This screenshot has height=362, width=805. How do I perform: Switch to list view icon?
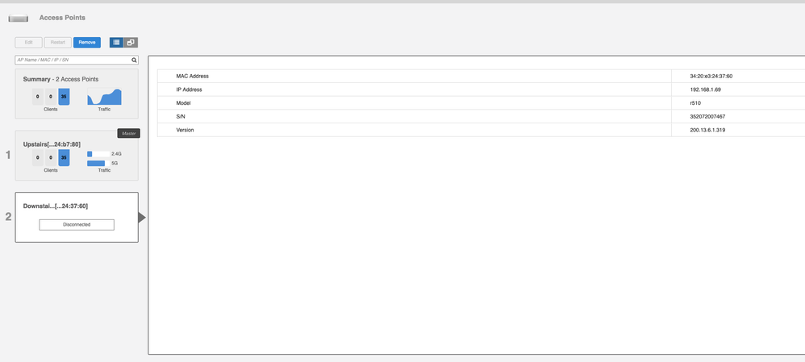click(x=116, y=43)
